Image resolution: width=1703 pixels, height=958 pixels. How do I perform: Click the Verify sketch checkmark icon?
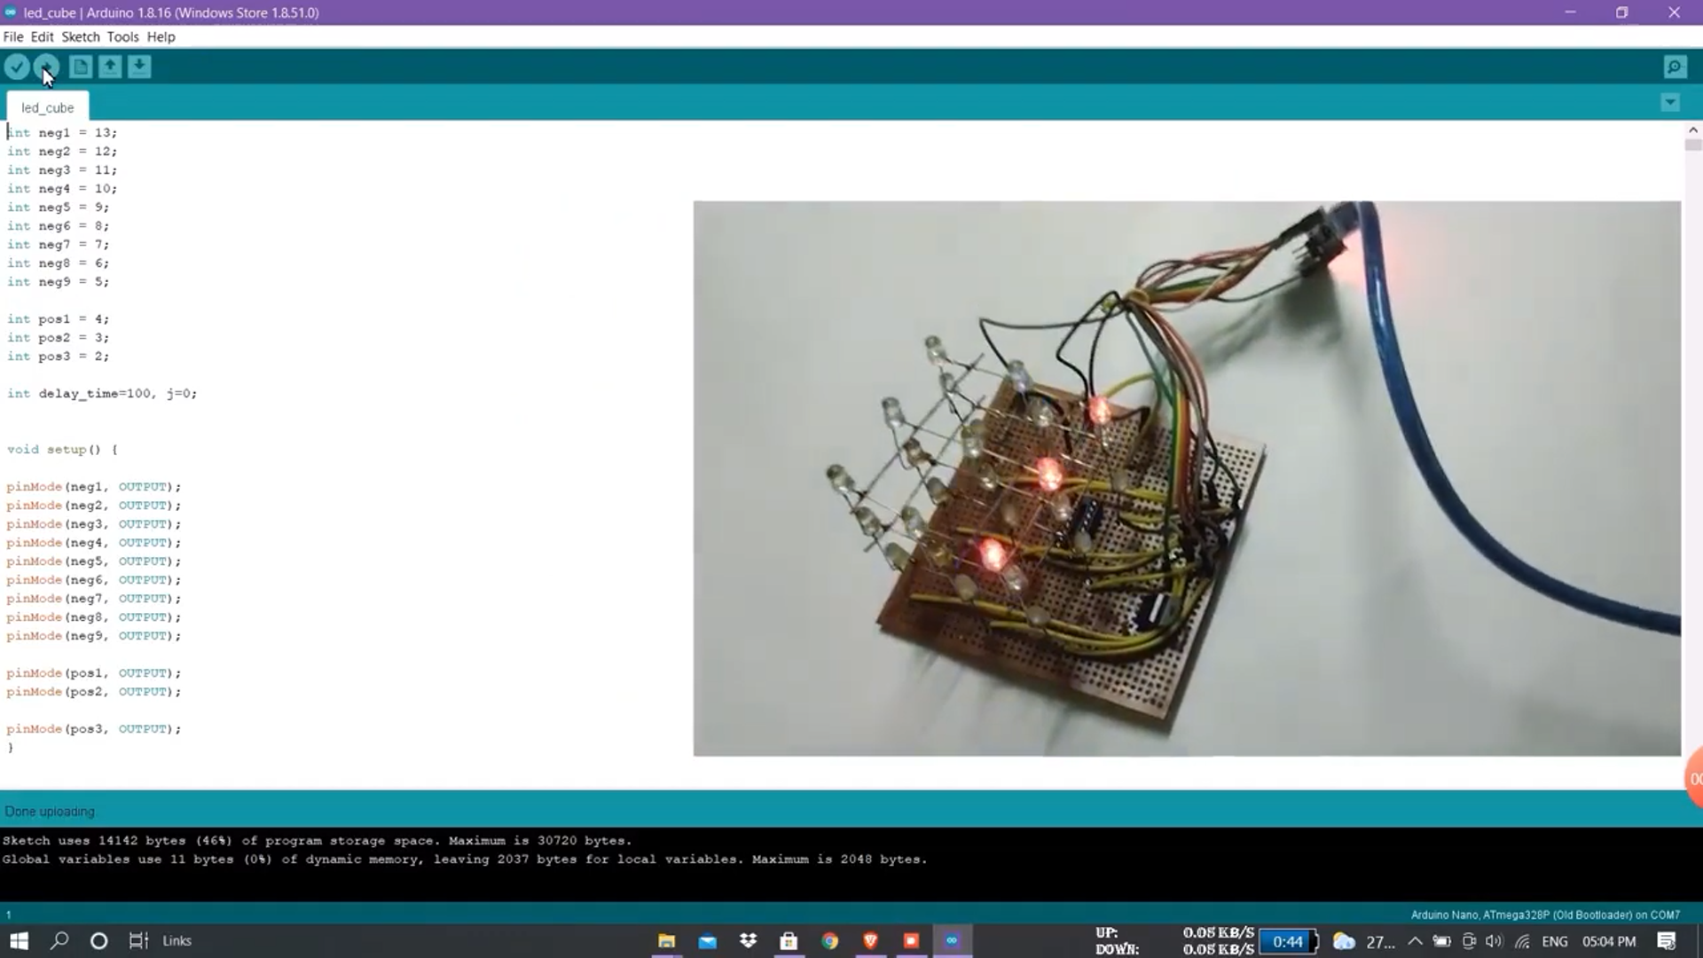pos(17,67)
